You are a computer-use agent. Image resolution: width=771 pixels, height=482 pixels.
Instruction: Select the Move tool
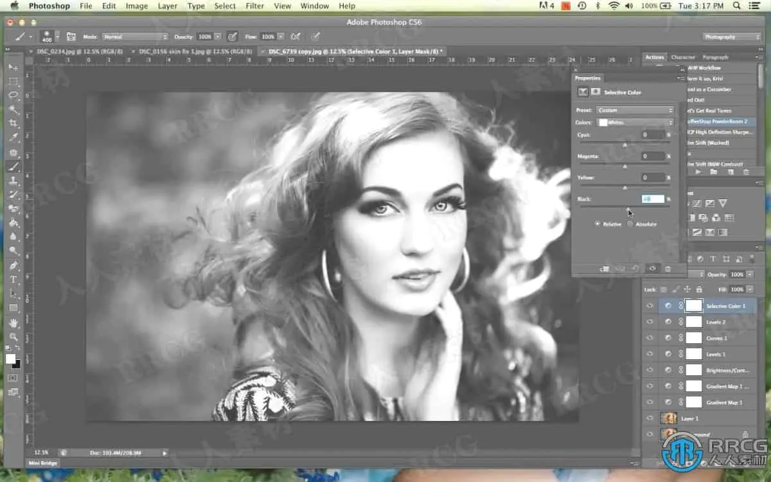[x=13, y=67]
